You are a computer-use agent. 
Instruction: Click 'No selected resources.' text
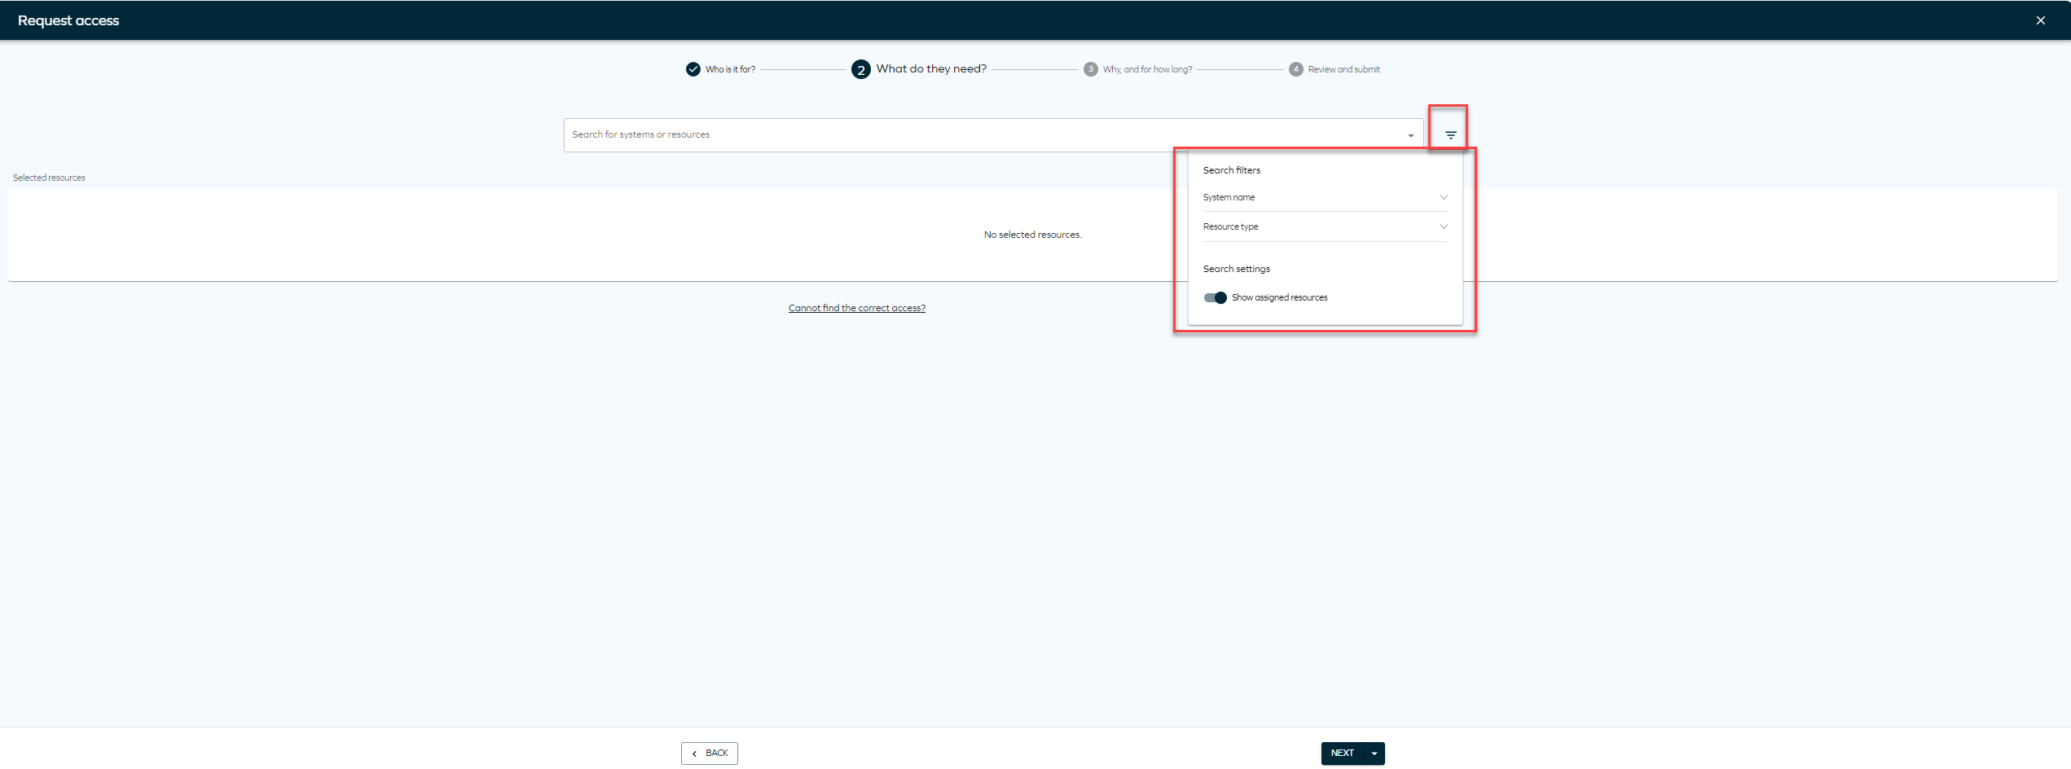[x=1032, y=235]
